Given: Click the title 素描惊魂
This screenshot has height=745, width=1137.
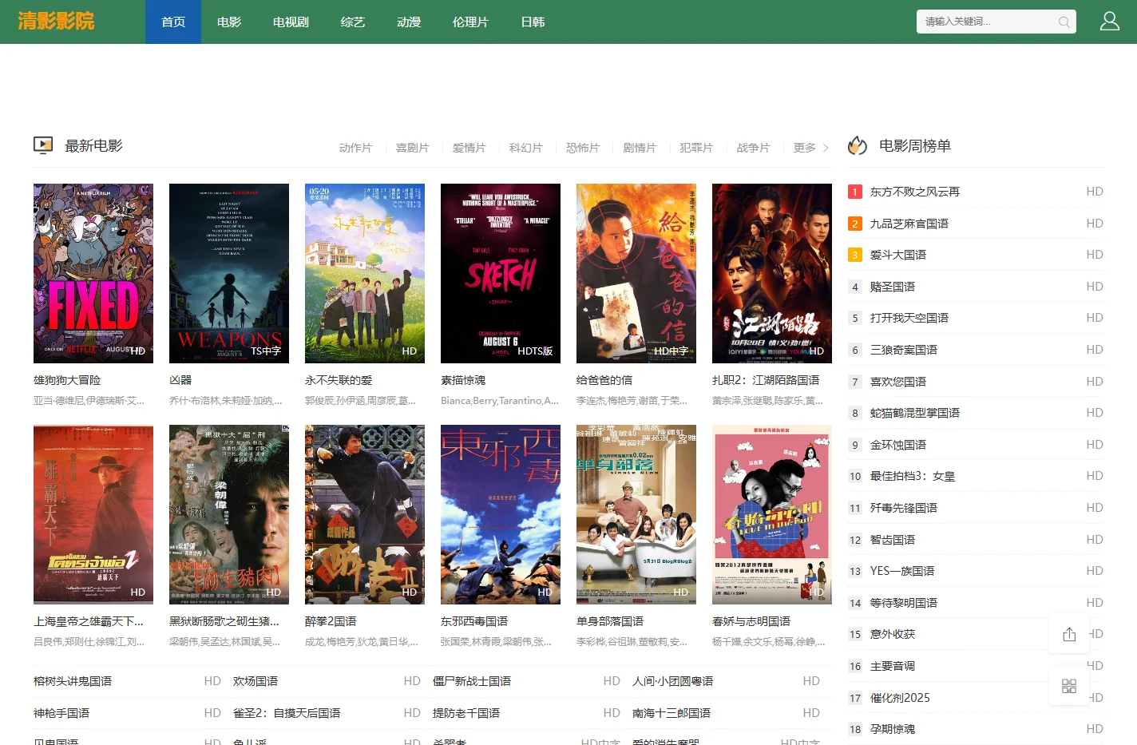Looking at the screenshot, I should pyautogui.click(x=463, y=380).
